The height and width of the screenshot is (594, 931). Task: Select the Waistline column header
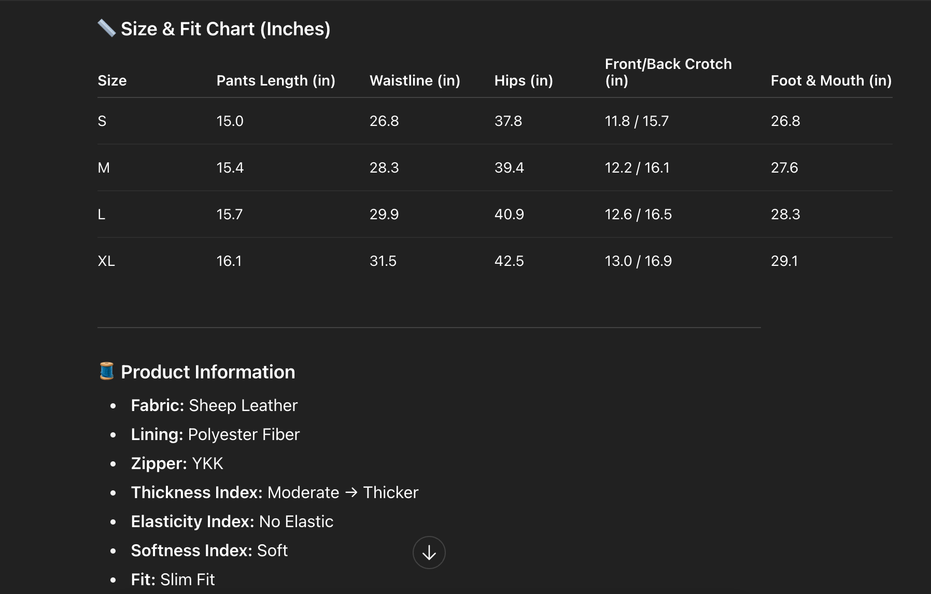(x=415, y=81)
